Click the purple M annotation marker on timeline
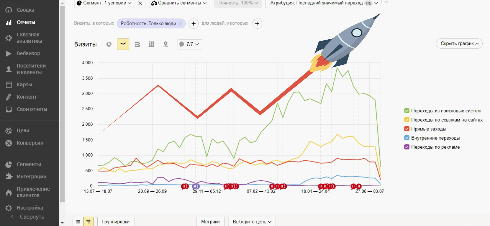 coord(195,186)
